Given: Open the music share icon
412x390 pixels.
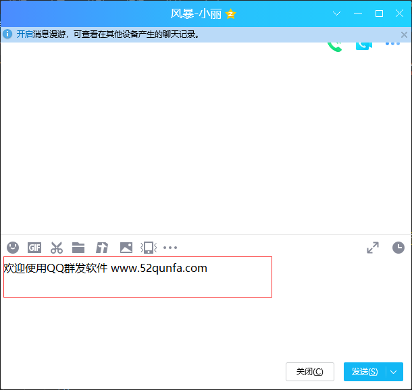Looking at the screenshot, I should 102,248.
